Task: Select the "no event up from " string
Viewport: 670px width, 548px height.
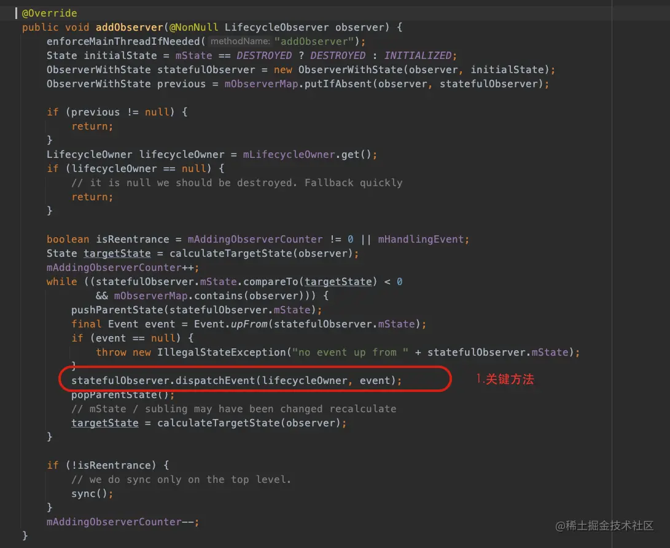Action: click(x=351, y=352)
